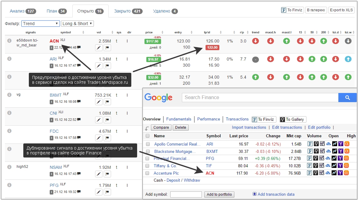Select the Principal Financial row checkbox
The width and height of the screenshot is (358, 200).
[x=147, y=158]
